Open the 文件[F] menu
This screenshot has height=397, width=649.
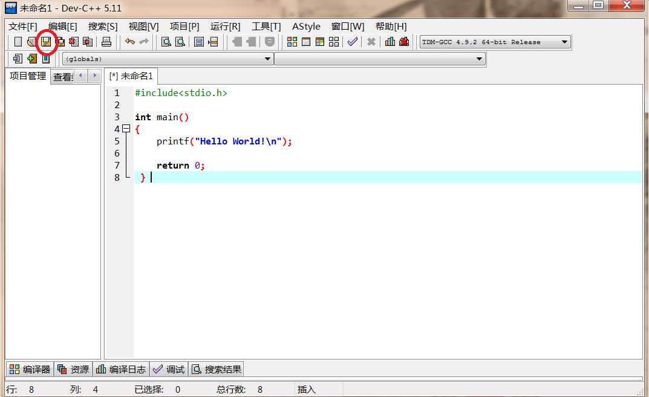pyautogui.click(x=23, y=27)
